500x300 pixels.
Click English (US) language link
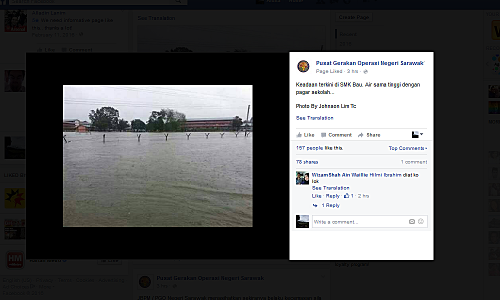17,280
